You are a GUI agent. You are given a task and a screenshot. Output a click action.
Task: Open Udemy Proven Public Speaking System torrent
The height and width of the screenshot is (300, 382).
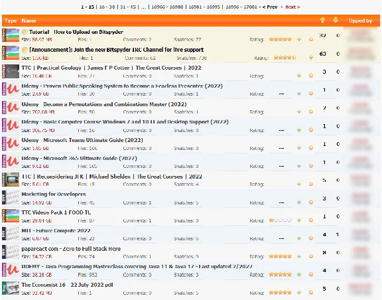(122, 86)
